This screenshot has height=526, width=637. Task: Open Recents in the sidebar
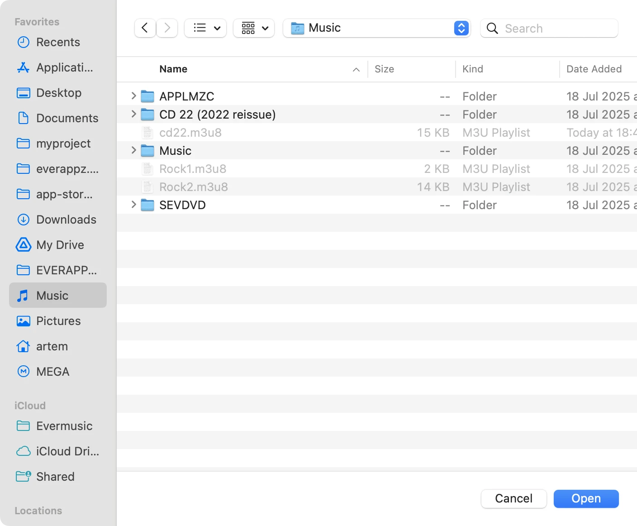[58, 42]
